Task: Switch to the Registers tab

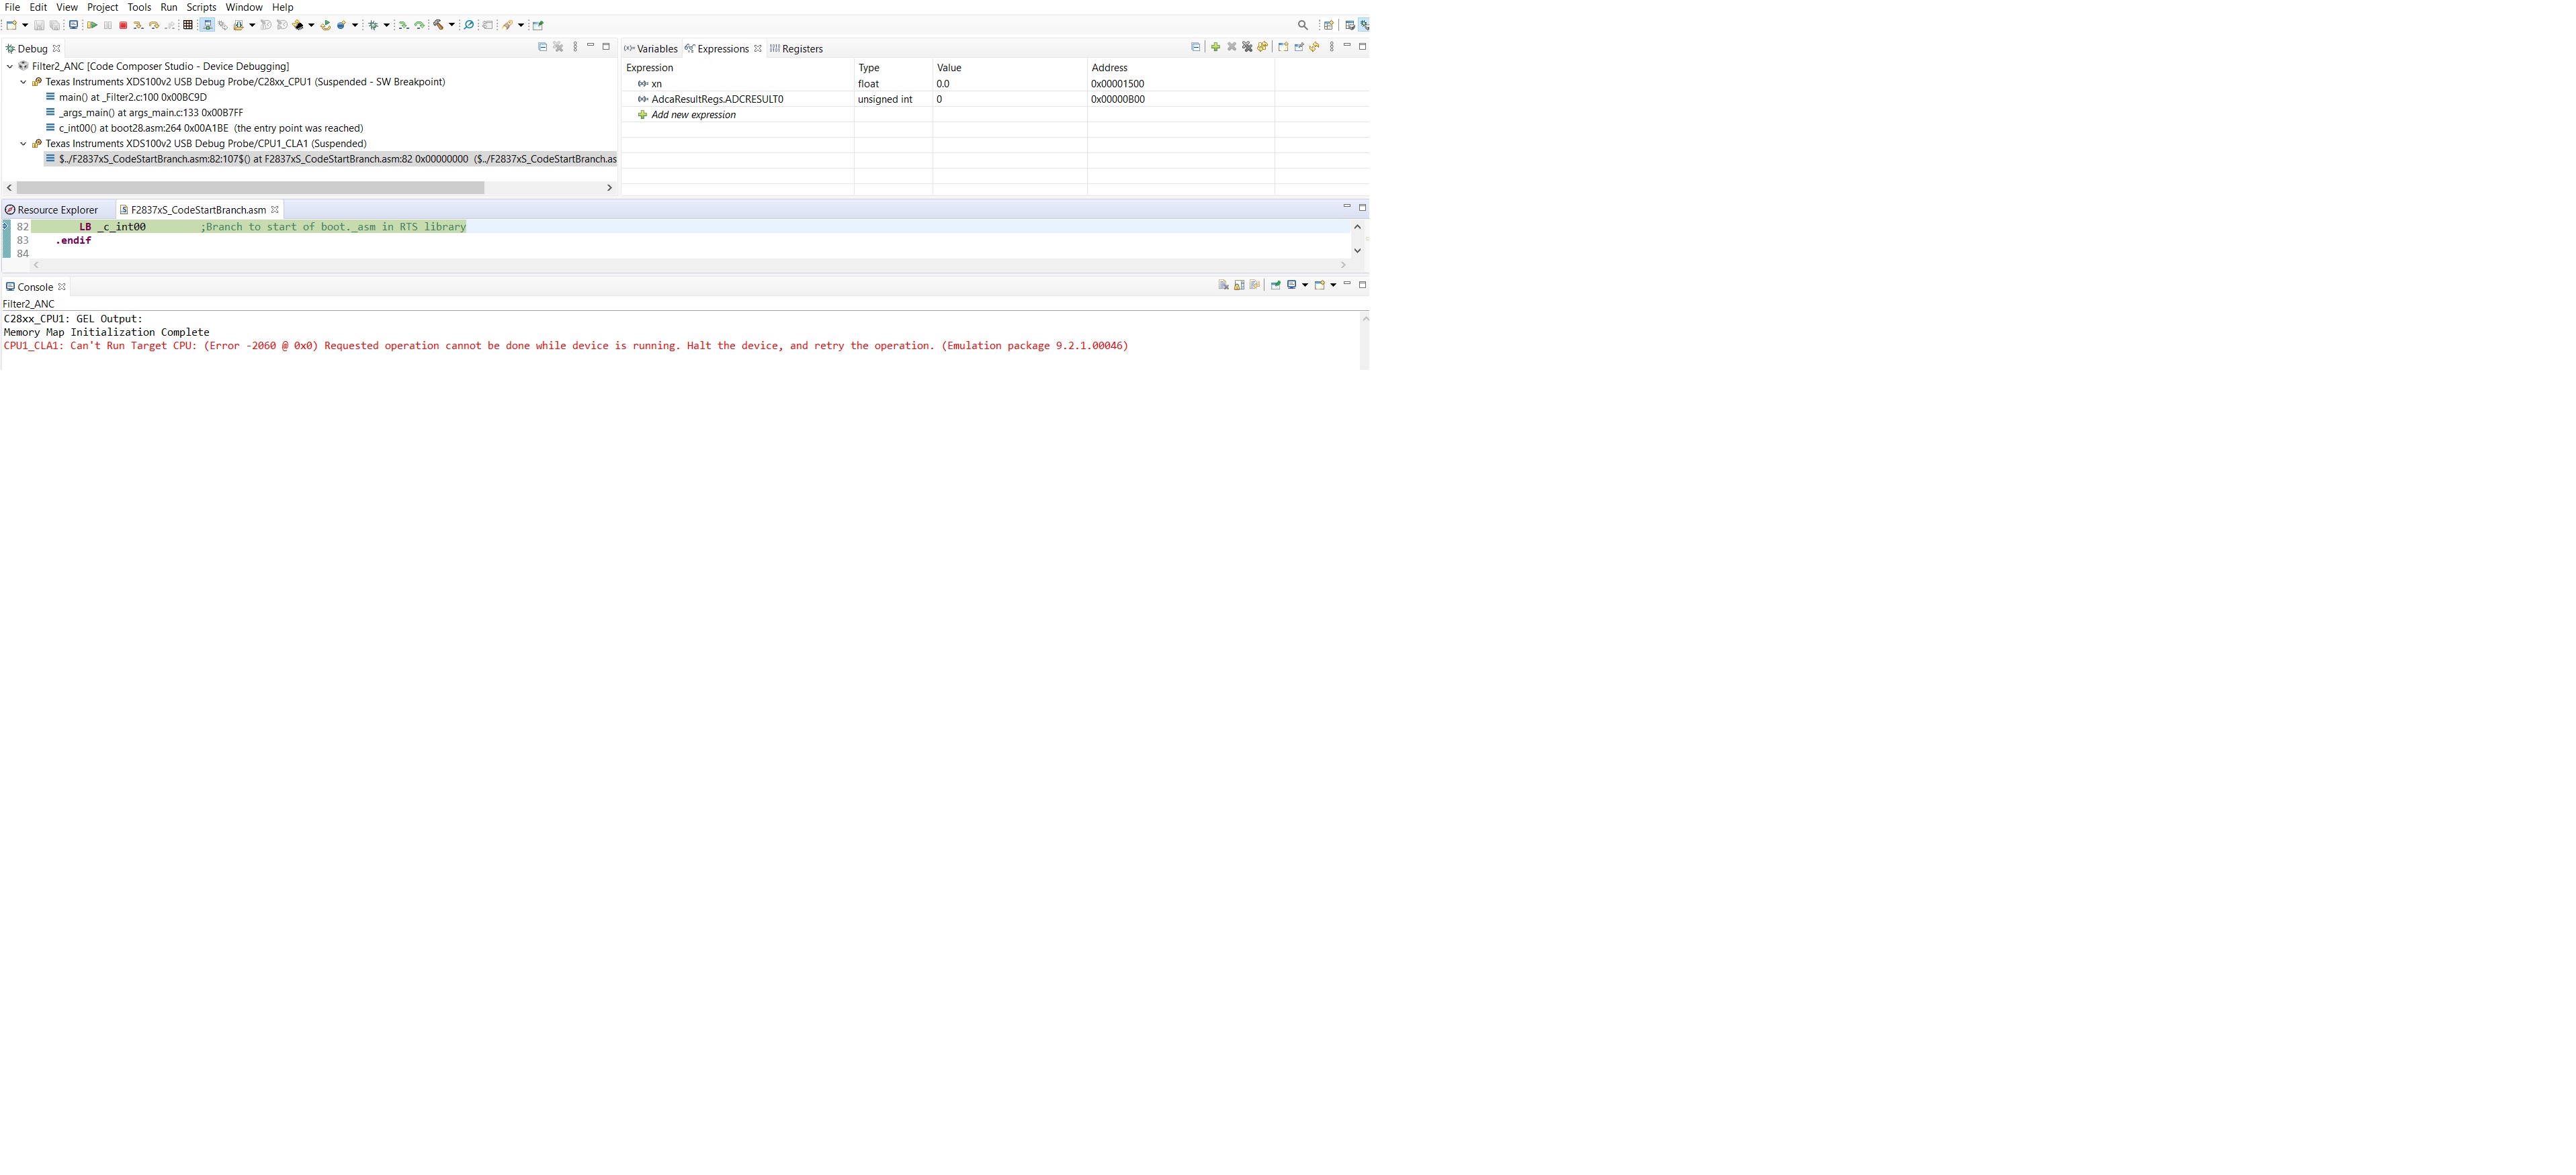Action: pyautogui.click(x=800, y=48)
